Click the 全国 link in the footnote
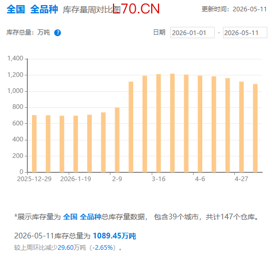The image size is (272, 257). tap(70, 217)
